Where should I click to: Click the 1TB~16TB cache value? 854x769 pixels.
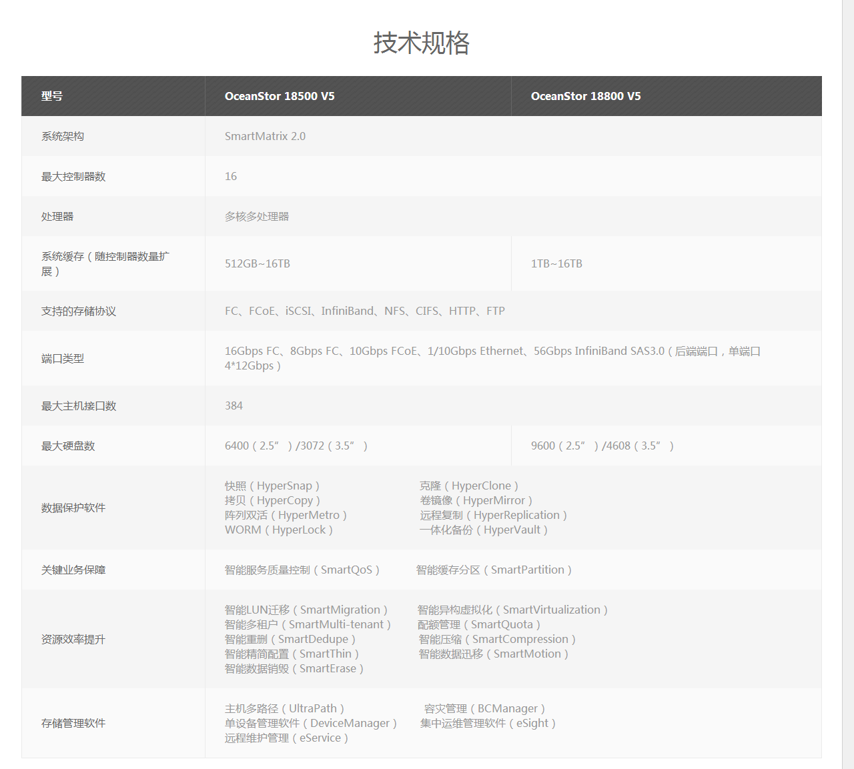pyautogui.click(x=556, y=263)
